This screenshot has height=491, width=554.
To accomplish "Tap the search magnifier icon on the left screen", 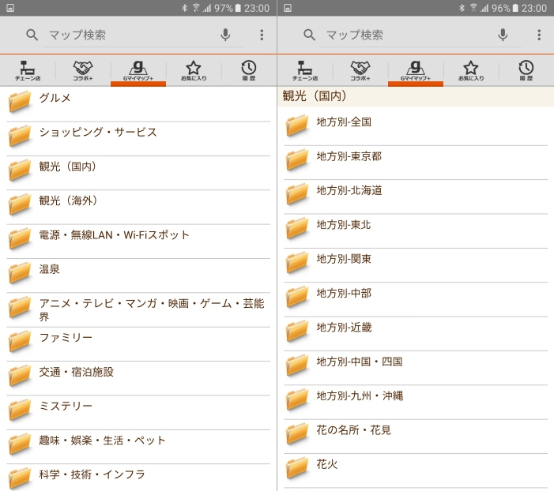I will 32,35.
